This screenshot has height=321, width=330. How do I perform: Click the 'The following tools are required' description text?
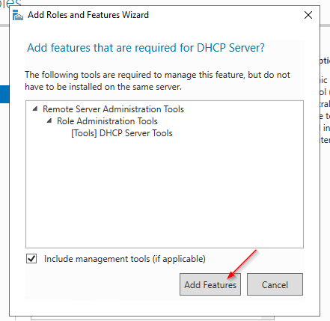[157, 81]
